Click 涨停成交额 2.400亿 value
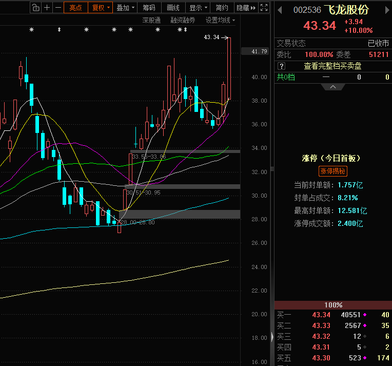 click(350, 223)
